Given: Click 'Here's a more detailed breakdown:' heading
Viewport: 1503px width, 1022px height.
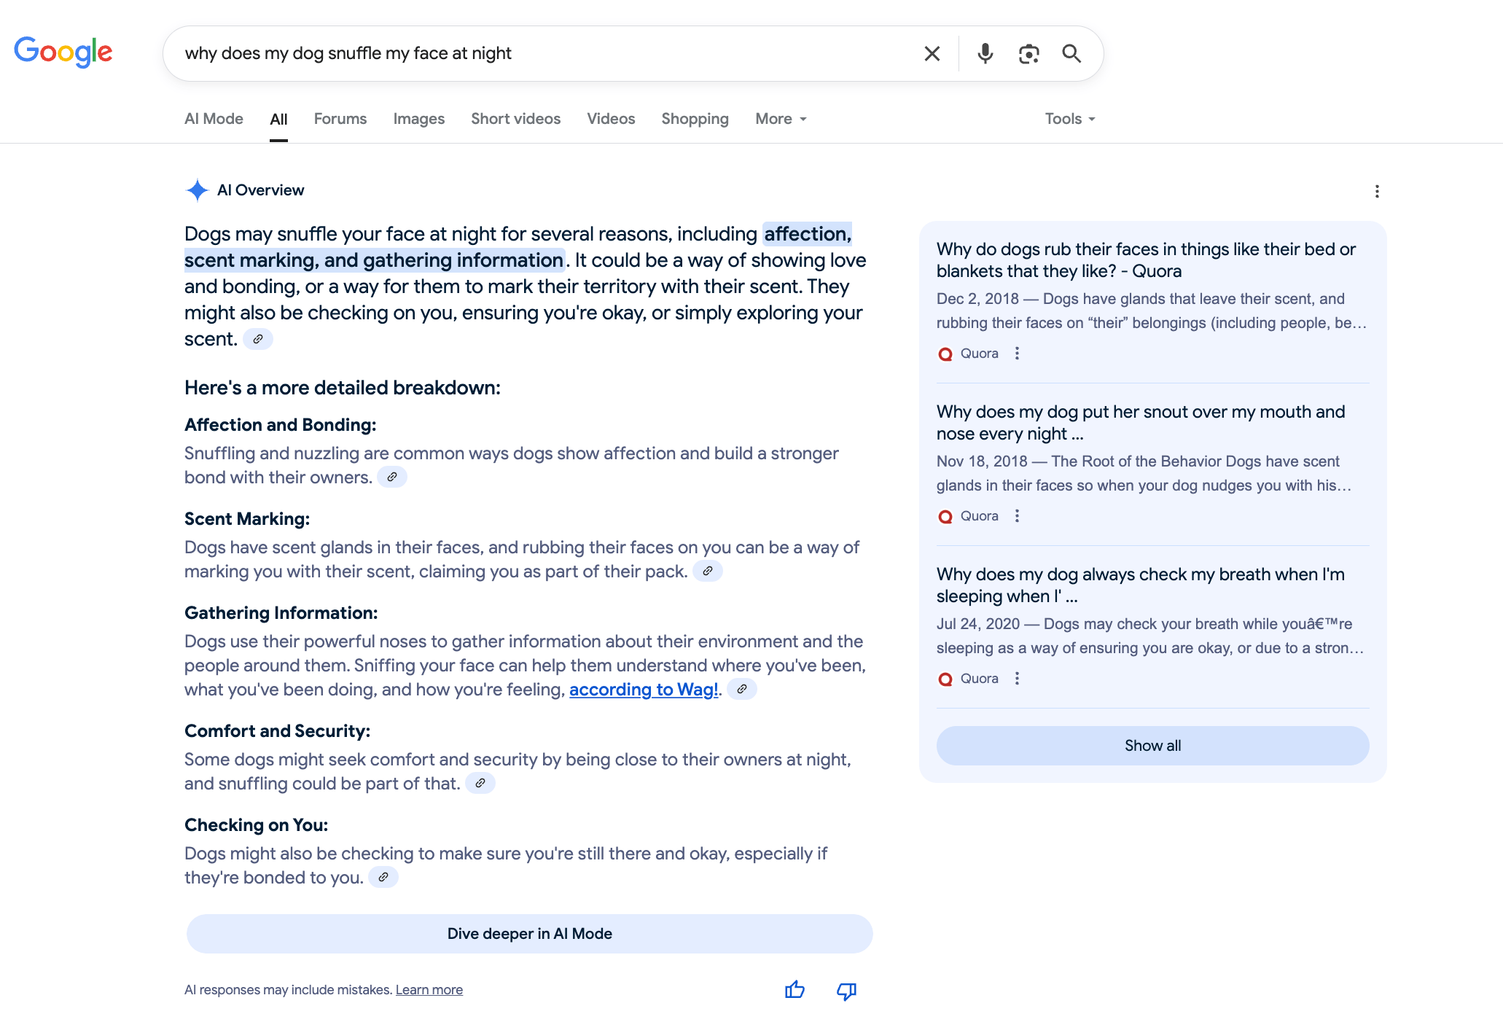Looking at the screenshot, I should point(343,388).
